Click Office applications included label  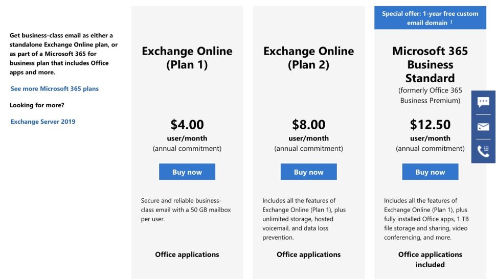point(430,260)
